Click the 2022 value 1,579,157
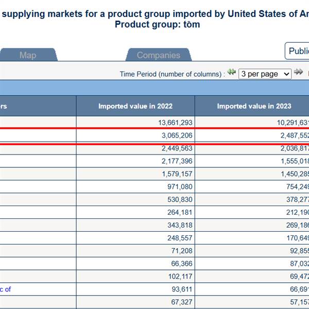309x309 pixels. click(x=177, y=174)
